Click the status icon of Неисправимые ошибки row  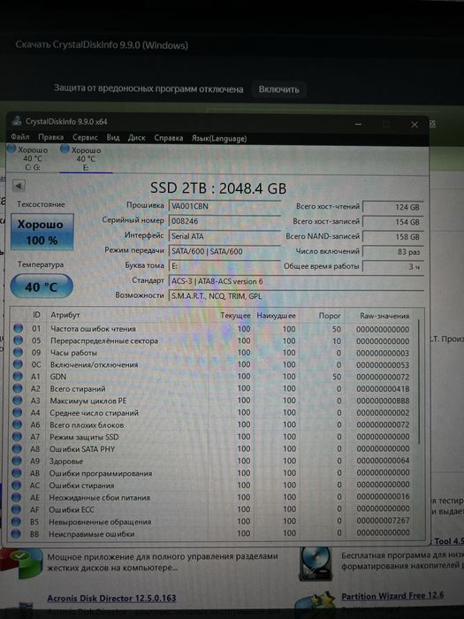pyautogui.click(x=16, y=534)
